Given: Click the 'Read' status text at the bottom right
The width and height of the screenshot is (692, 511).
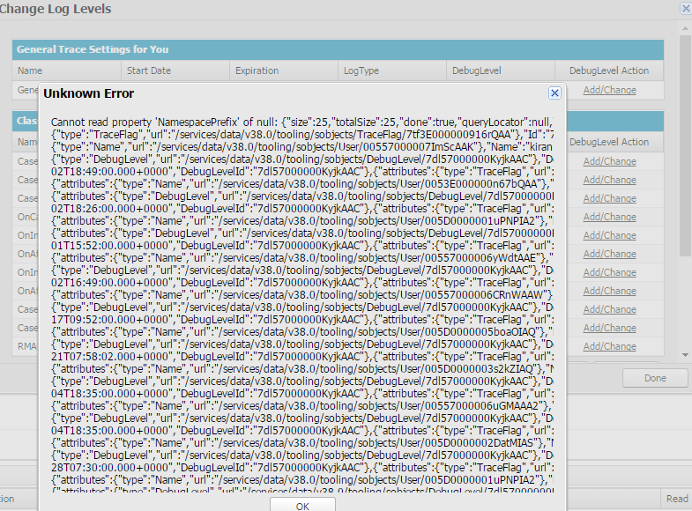Looking at the screenshot, I should pos(677,499).
